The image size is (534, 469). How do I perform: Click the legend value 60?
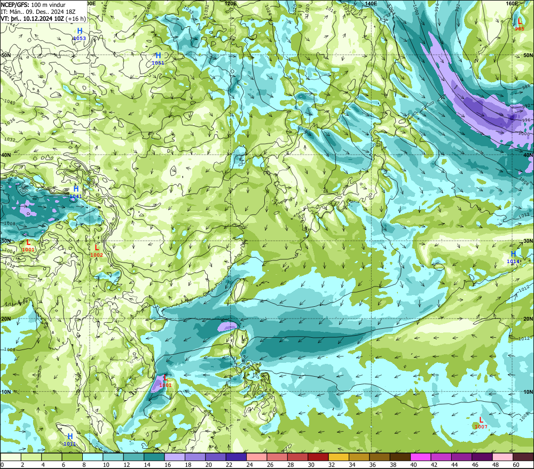coord(516,465)
